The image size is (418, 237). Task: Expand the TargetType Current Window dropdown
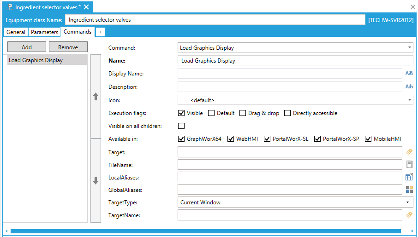point(407,202)
